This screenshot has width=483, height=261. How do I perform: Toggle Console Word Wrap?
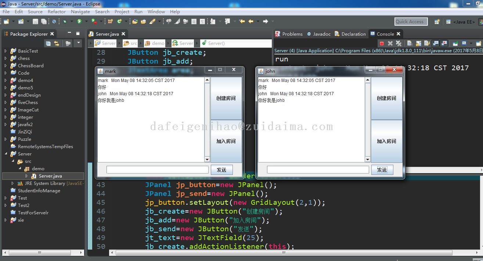coord(427,43)
